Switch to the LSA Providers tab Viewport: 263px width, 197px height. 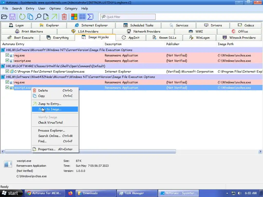85,32
